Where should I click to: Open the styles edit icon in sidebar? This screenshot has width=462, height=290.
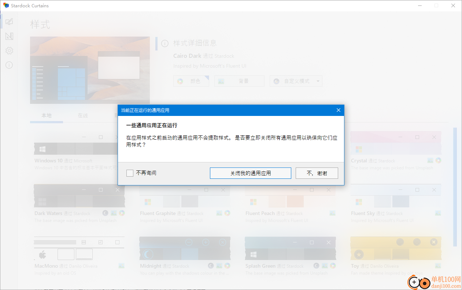[9, 22]
